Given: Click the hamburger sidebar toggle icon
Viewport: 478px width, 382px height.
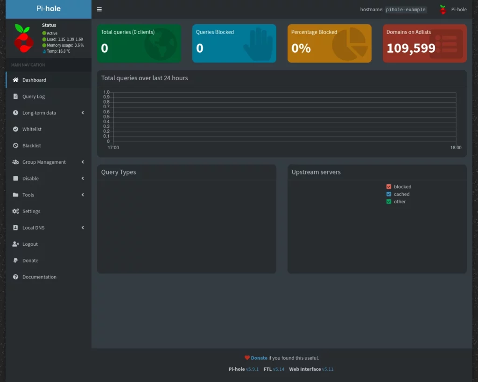Looking at the screenshot, I should (99, 8).
